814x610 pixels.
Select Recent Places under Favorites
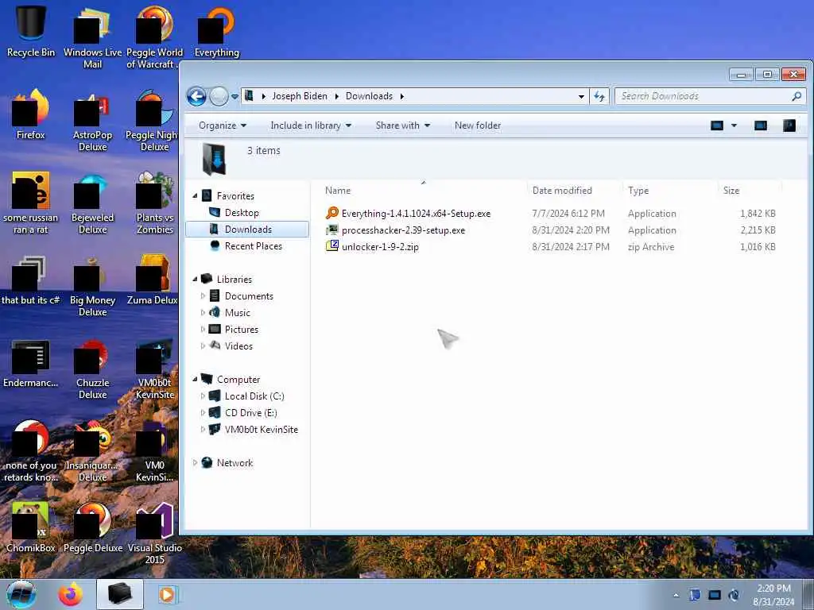(254, 246)
